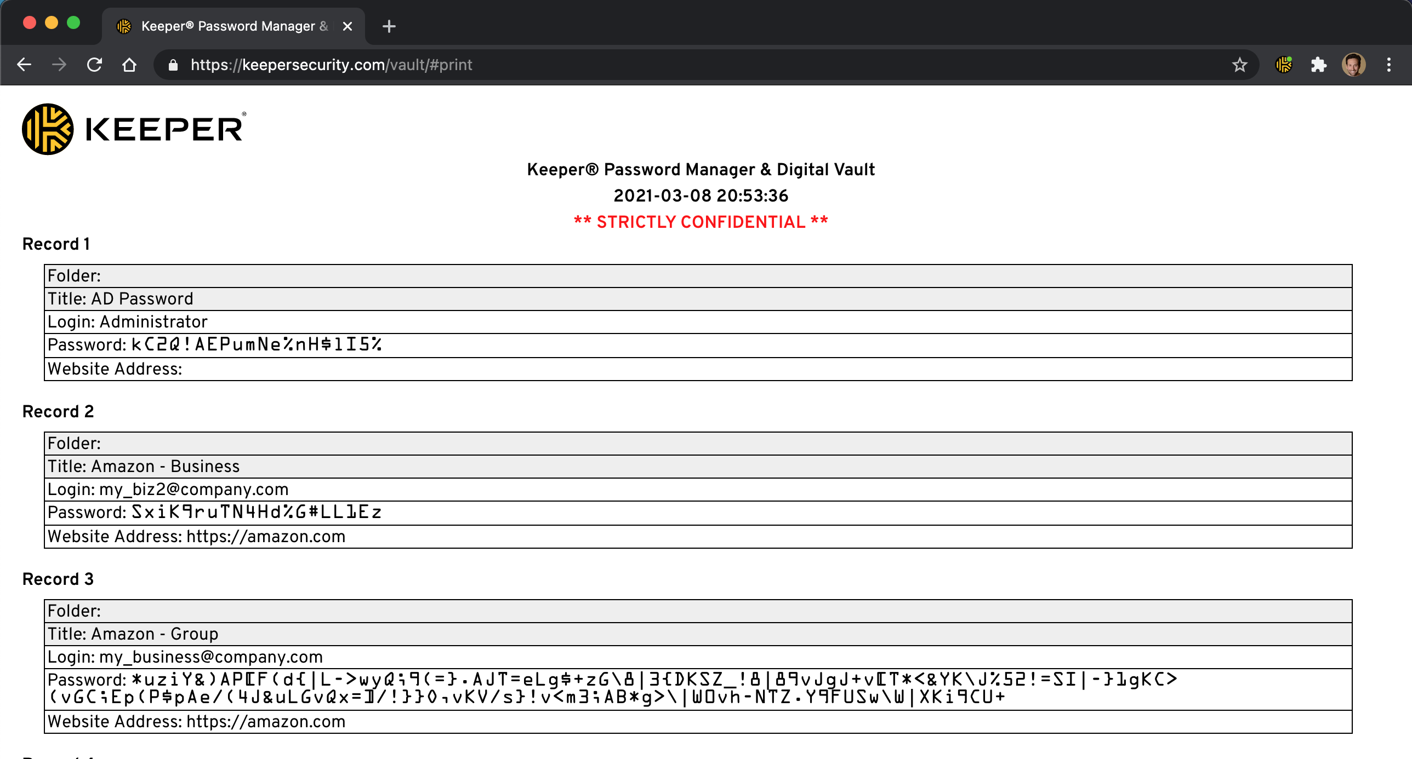Close the Keeper Password Manager tab
The image size is (1412, 759).
point(347,26)
